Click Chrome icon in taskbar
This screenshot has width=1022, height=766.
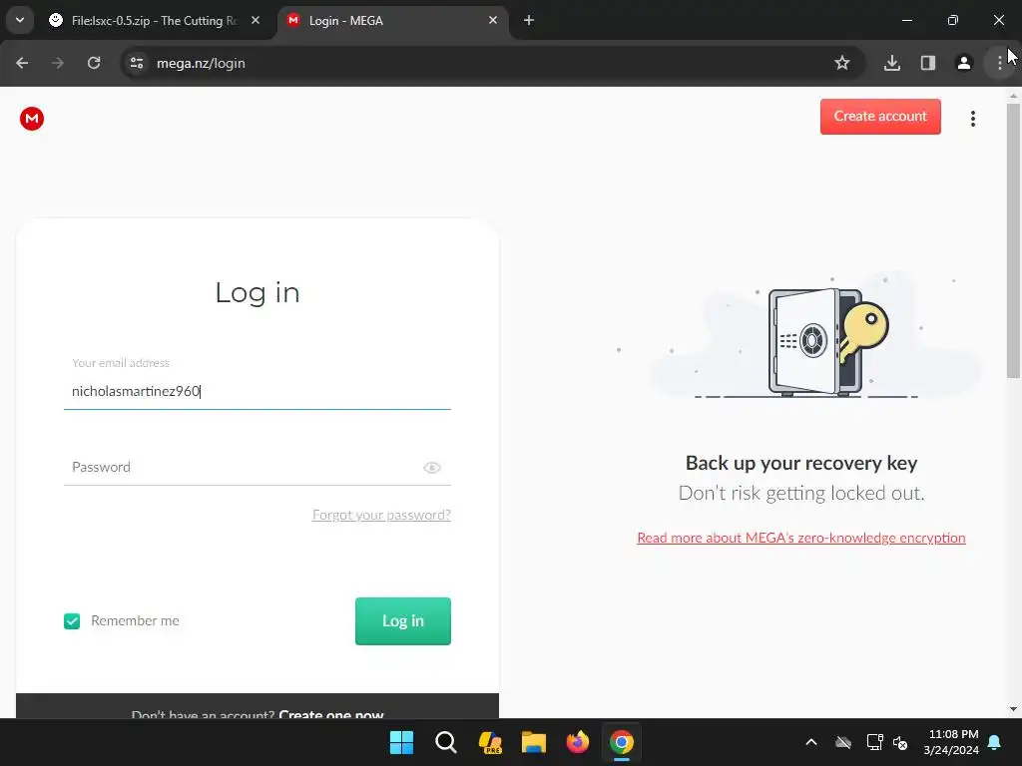[x=621, y=742]
